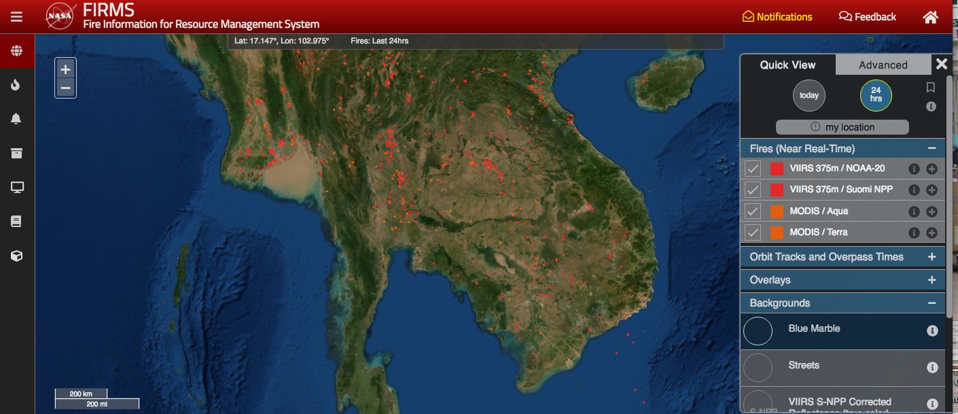
Task: Toggle VIIRS 375m / NOAA-20 checkbox
Action: [753, 169]
